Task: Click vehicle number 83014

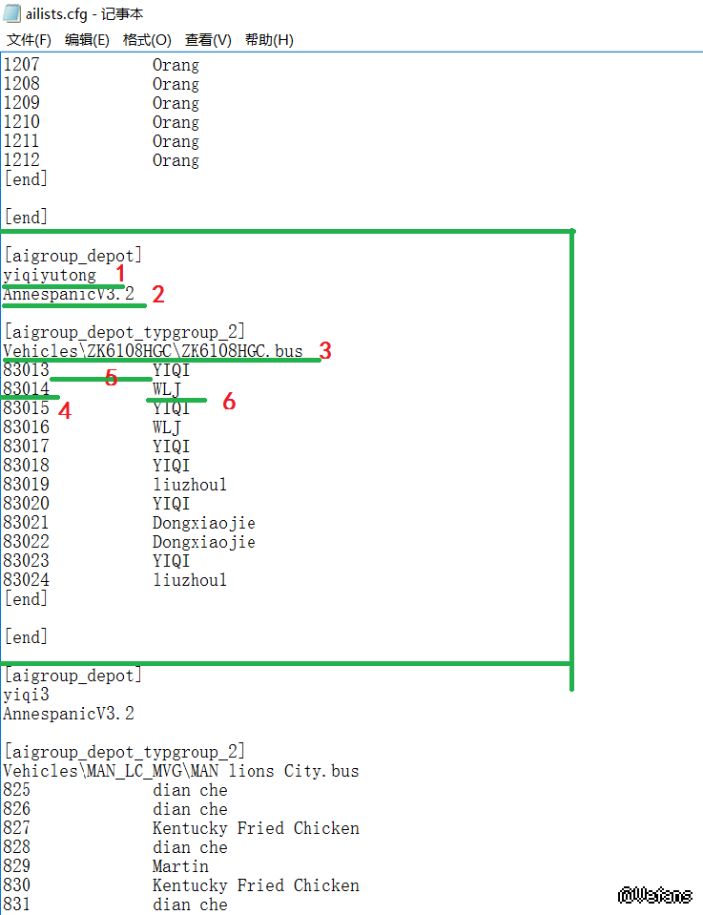Action: 27,389
